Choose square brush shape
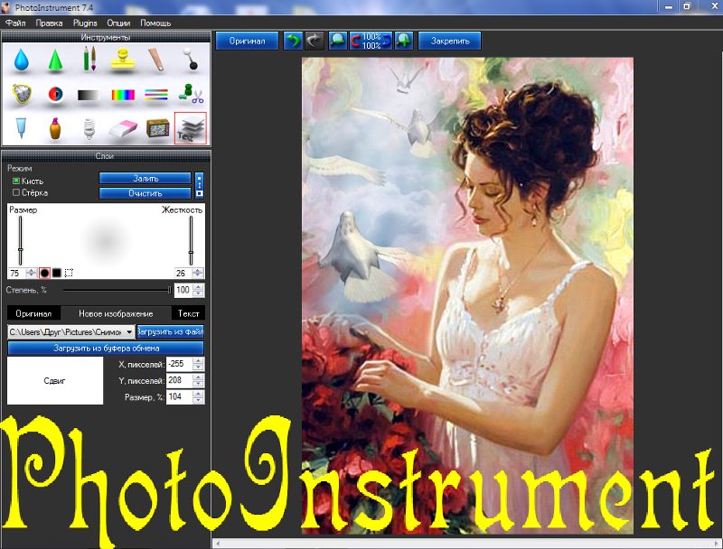The height and width of the screenshot is (549, 723). 57,273
